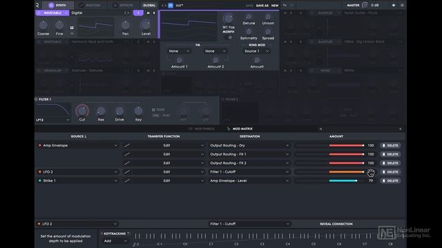
Task: Adjust the Unison knob
Action: point(268,17)
